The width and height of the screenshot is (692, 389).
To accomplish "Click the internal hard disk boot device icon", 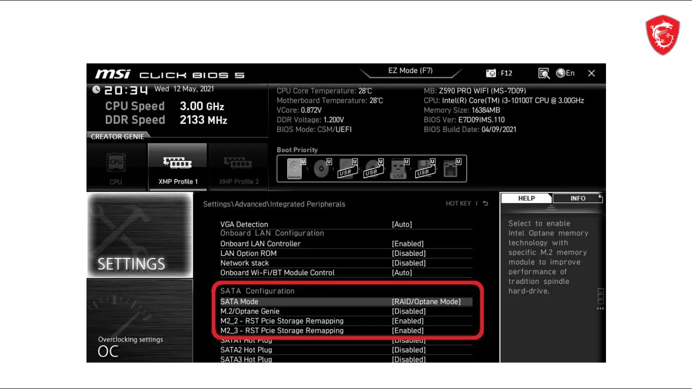I will pos(297,169).
